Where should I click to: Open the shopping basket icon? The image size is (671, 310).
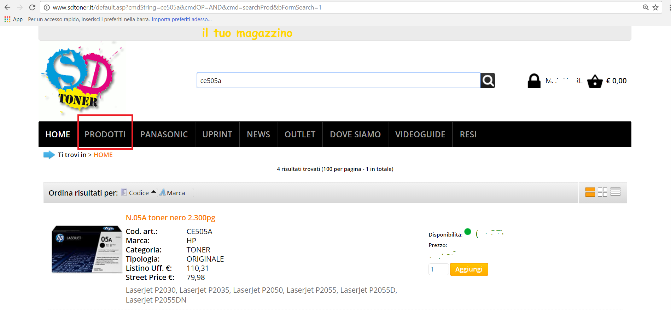(595, 81)
